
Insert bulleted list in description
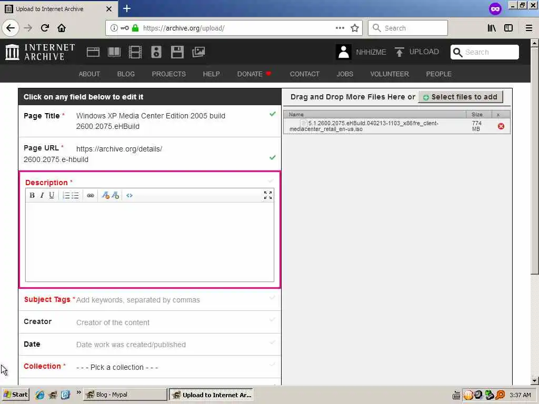75,196
